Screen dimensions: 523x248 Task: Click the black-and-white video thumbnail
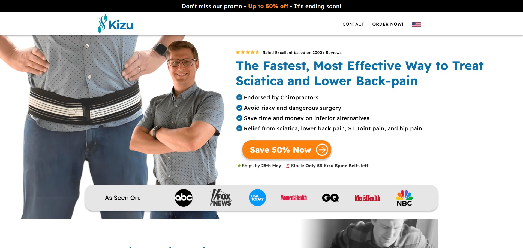369,233
